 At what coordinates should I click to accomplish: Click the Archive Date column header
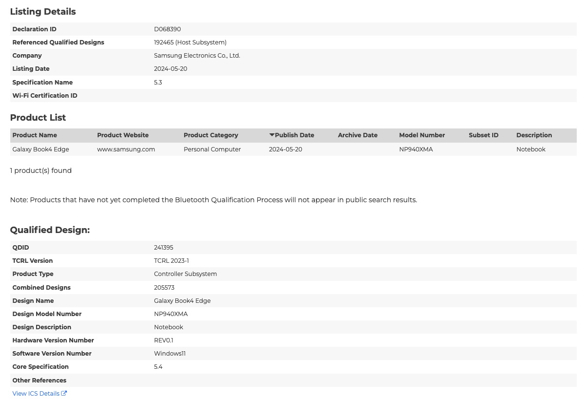[357, 135]
